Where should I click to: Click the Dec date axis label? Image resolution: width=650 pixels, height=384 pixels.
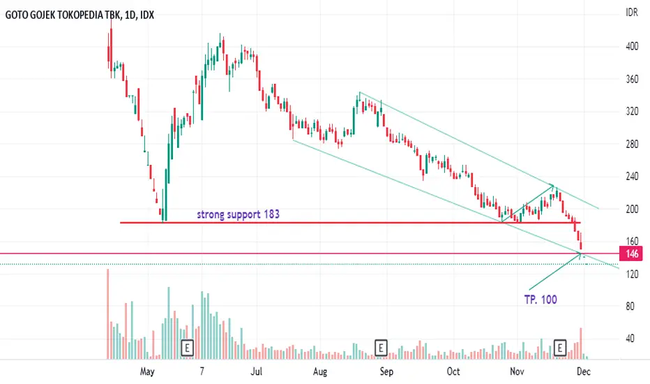[x=584, y=371]
